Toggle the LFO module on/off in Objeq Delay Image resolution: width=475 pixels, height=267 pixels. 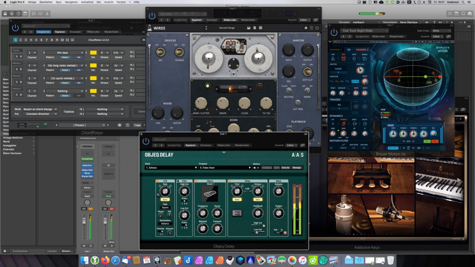(x=157, y=181)
